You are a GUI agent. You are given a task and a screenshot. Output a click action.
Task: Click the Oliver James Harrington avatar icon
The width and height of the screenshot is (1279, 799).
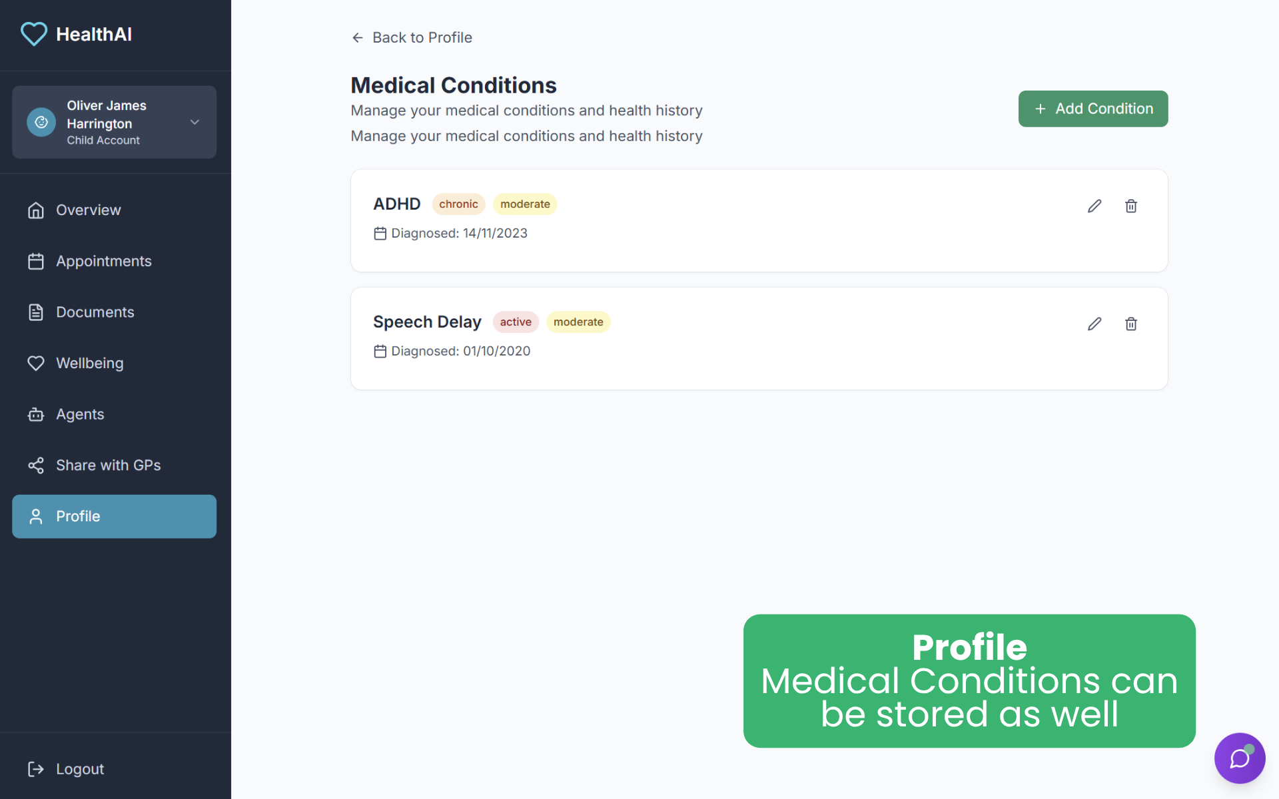click(x=41, y=123)
